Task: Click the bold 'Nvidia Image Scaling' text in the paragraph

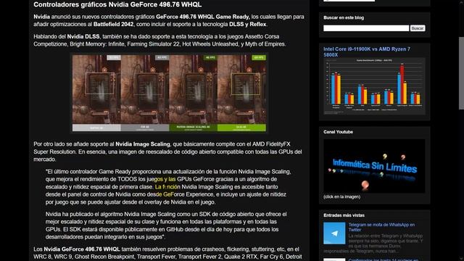Action: pyautogui.click(x=143, y=144)
